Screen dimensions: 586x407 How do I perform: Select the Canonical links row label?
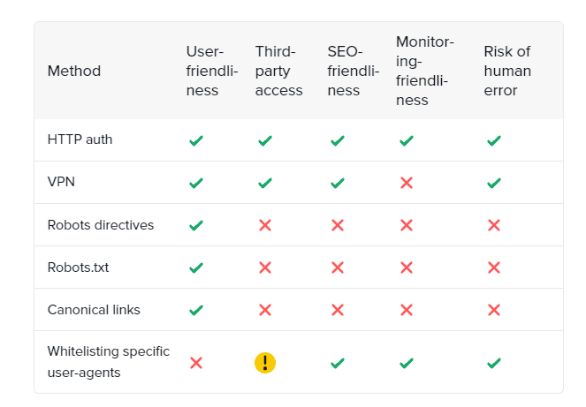(x=94, y=310)
